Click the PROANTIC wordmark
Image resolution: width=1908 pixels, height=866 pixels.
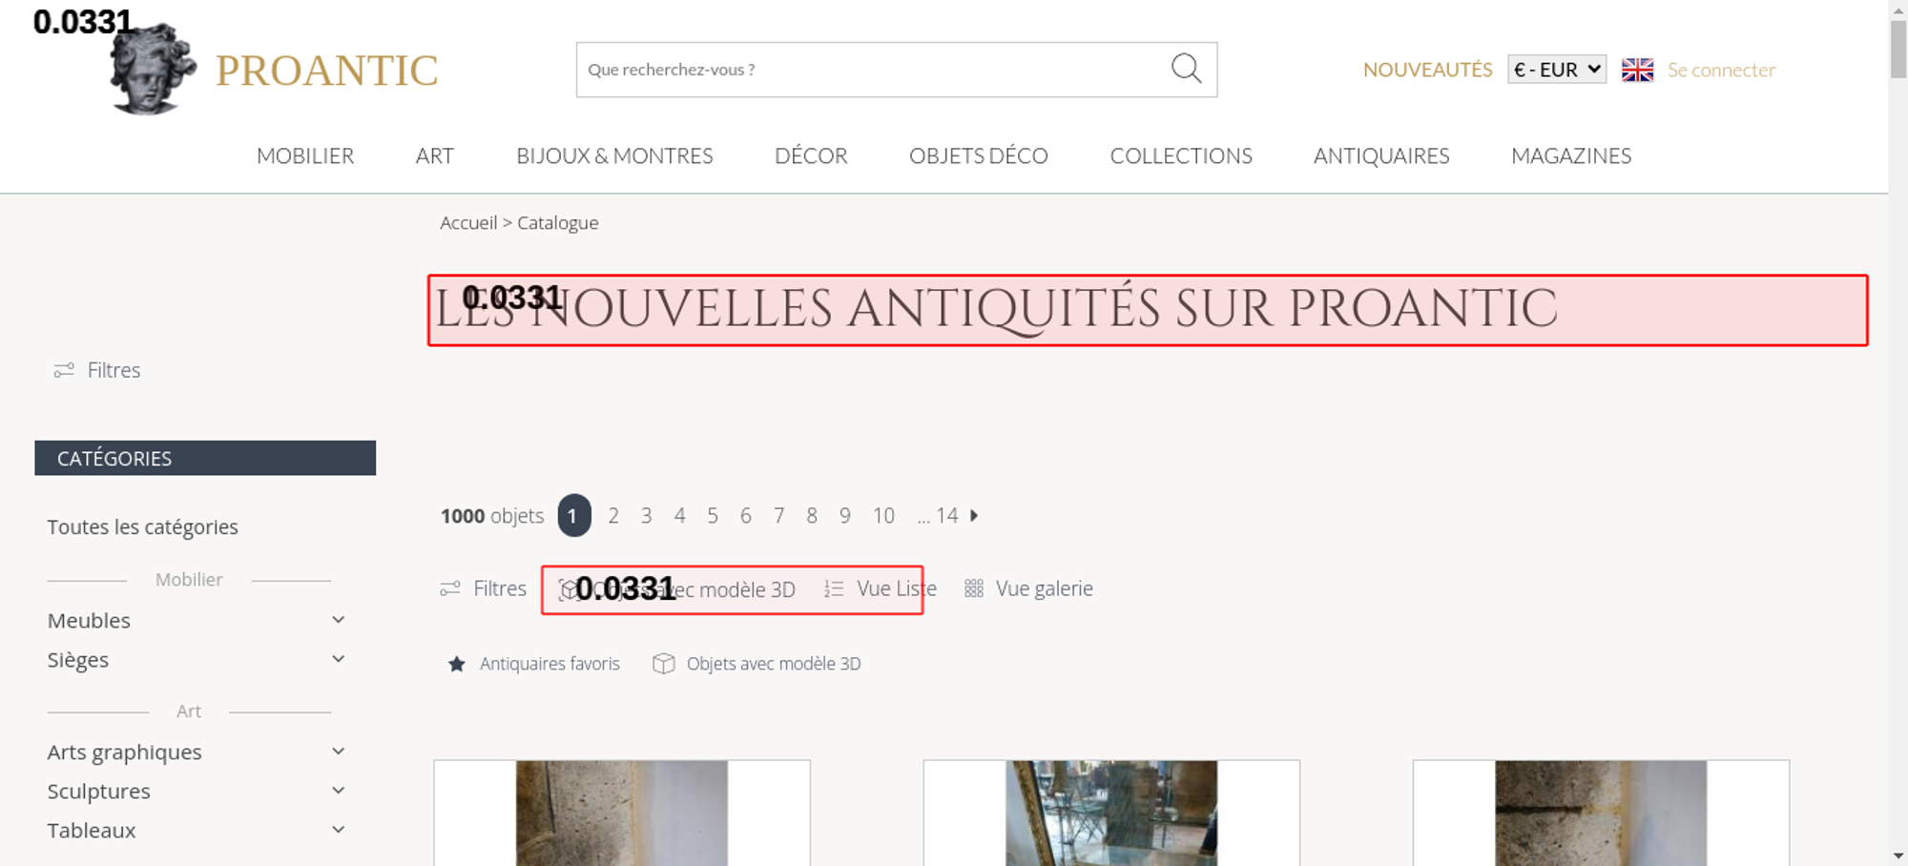(326, 71)
